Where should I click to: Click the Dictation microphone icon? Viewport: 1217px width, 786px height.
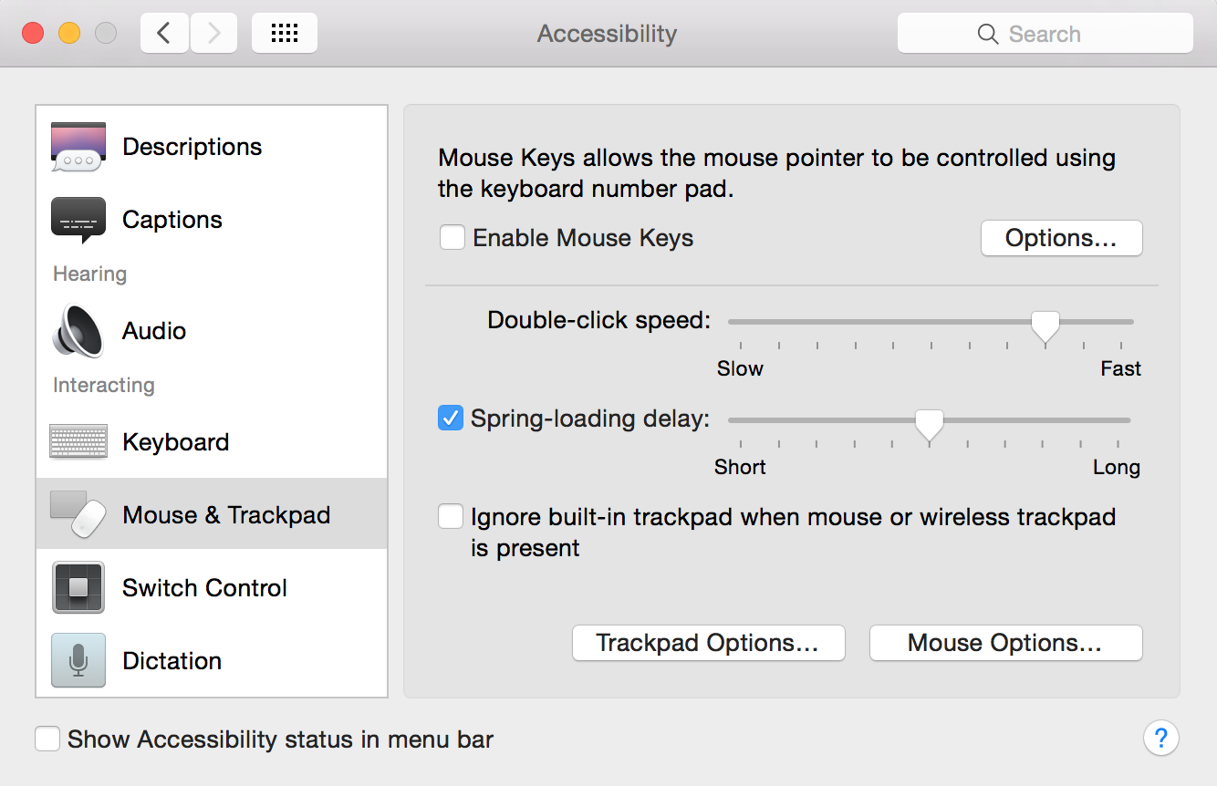point(78,661)
